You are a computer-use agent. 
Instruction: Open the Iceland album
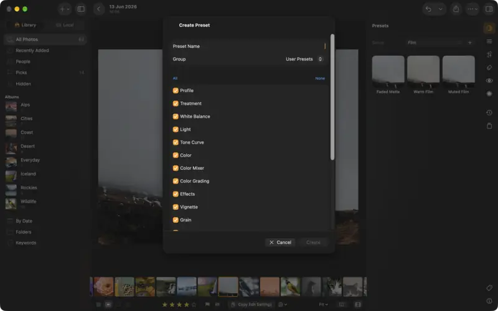[45, 176]
